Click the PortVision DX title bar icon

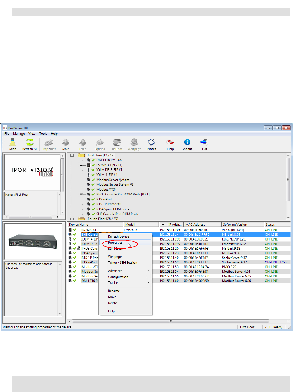[5, 128]
